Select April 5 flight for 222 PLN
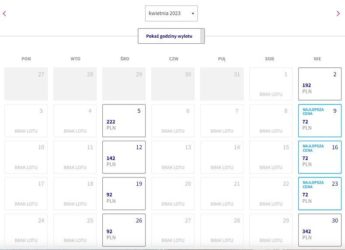Screen dimensions: 345x250 (x=124, y=121)
